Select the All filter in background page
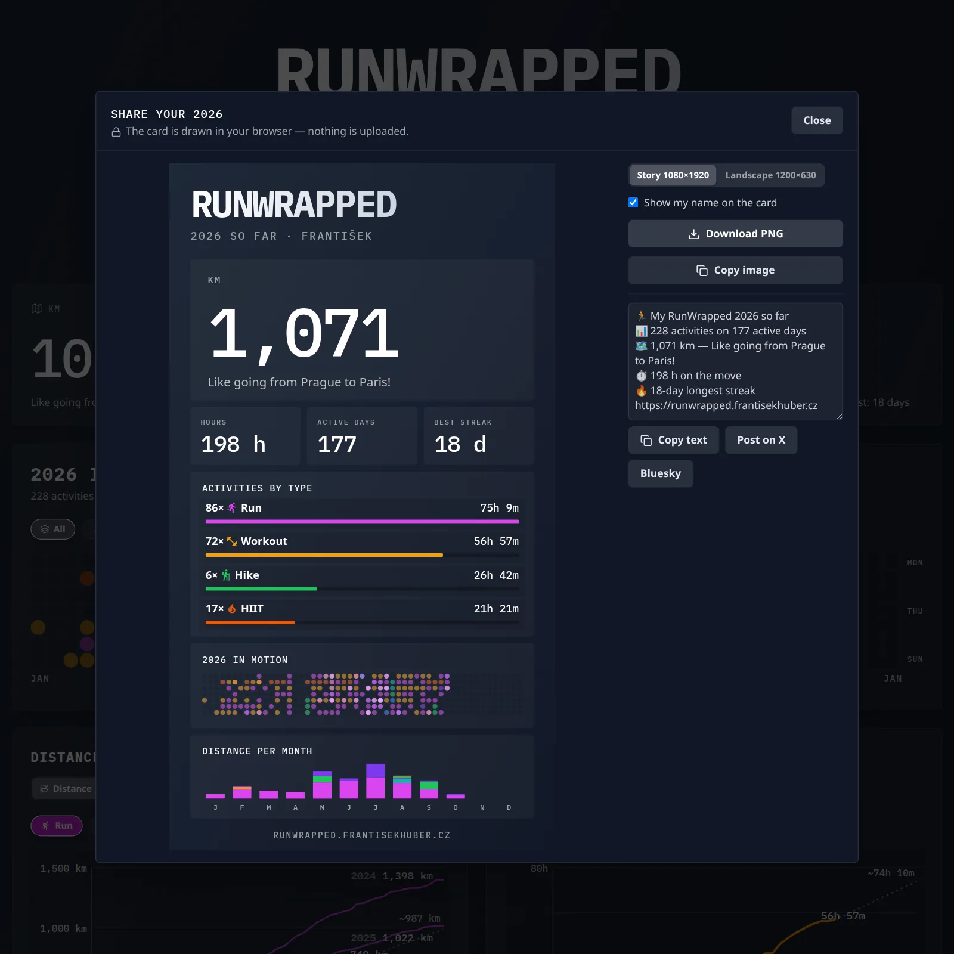 (53, 529)
